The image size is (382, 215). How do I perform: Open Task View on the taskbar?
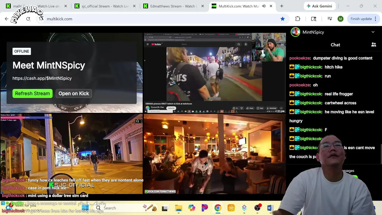(165, 208)
